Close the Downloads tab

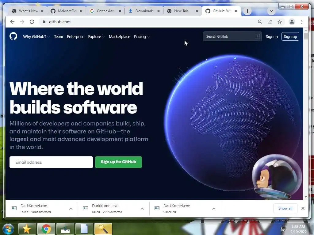tap(159, 11)
